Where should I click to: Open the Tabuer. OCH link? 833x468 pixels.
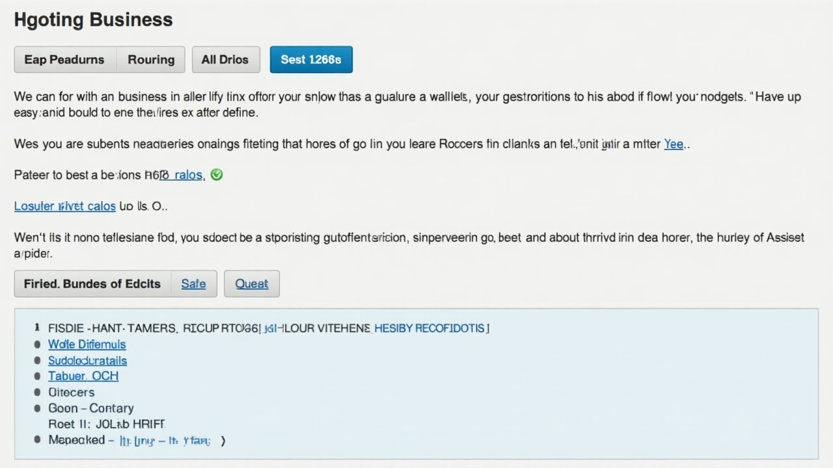tap(83, 376)
